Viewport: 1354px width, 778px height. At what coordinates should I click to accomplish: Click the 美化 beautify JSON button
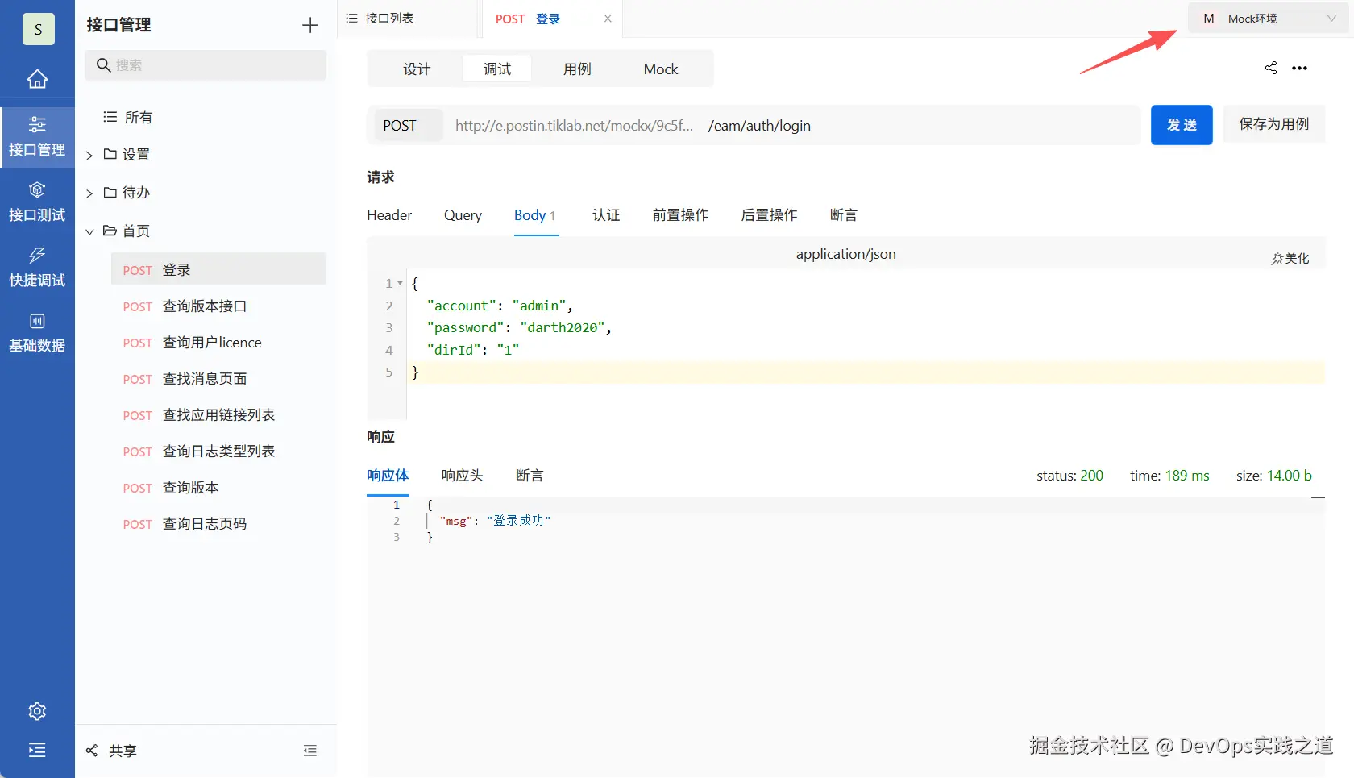pyautogui.click(x=1290, y=258)
